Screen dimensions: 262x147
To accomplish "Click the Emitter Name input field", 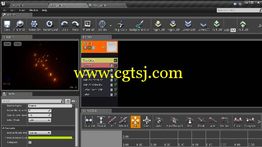I will click(50, 106).
